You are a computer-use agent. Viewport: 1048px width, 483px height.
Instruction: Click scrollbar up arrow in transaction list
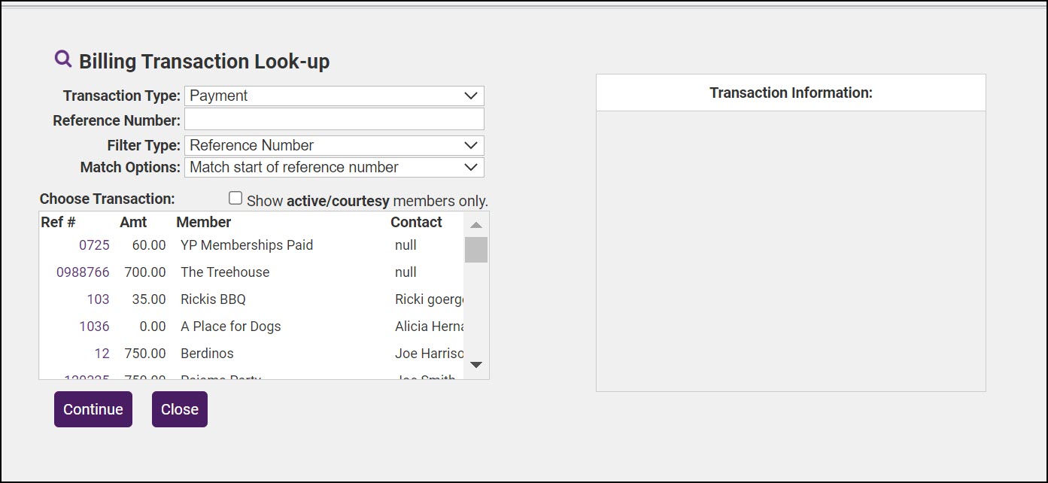click(475, 225)
